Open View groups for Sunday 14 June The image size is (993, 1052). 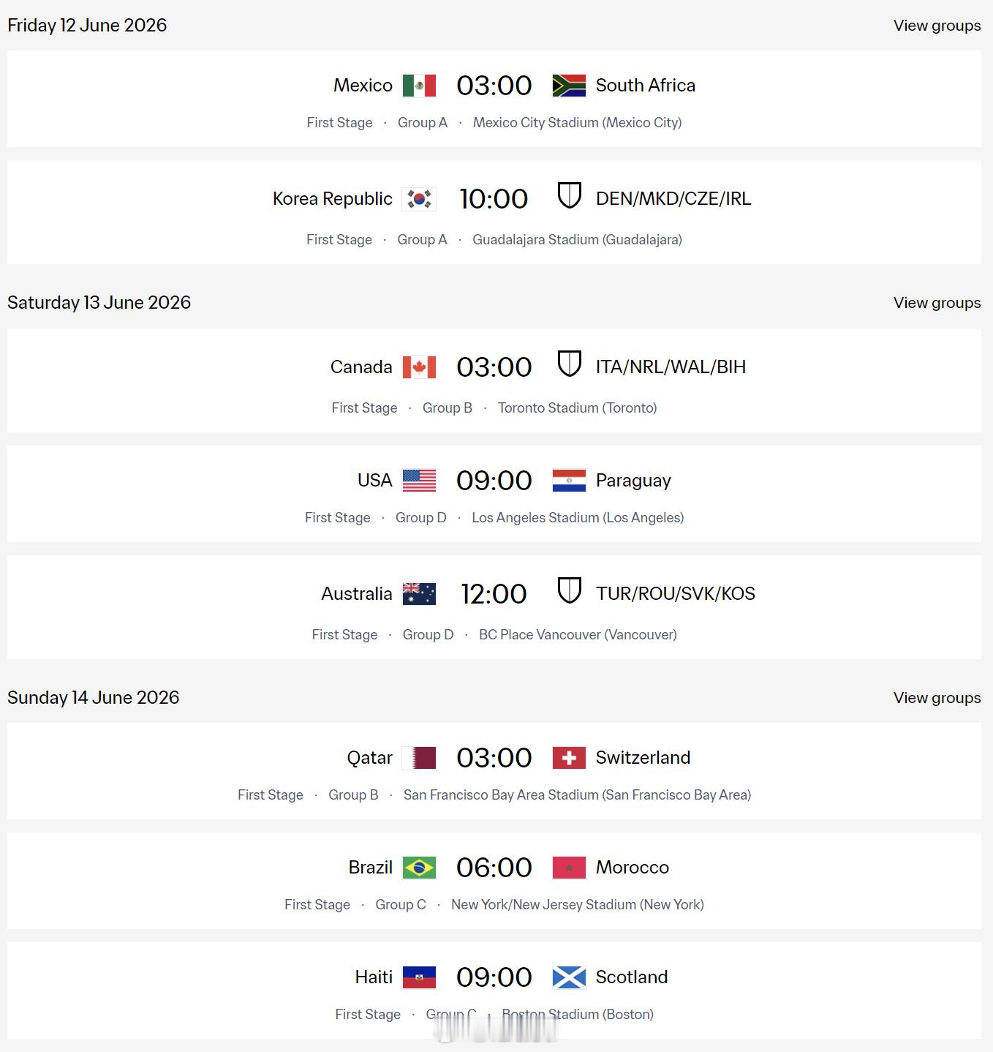point(937,698)
